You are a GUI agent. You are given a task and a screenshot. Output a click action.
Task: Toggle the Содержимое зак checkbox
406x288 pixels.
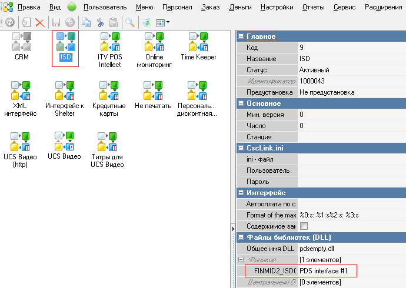tap(304, 226)
